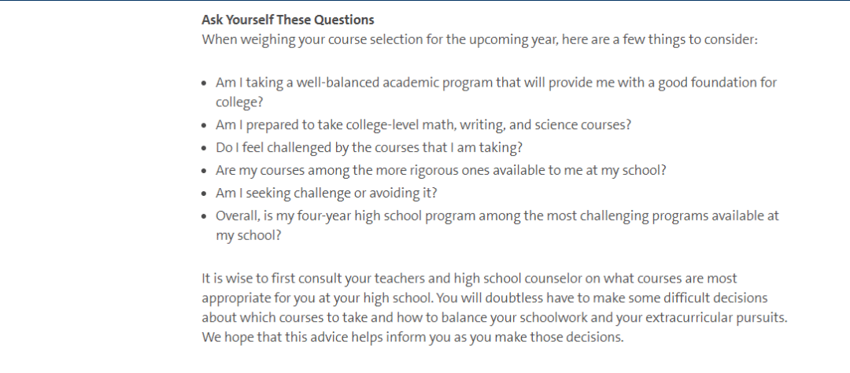The width and height of the screenshot is (850, 373).
Task: Click the "Ask Yourself These Questions" heading
Action: 287,20
